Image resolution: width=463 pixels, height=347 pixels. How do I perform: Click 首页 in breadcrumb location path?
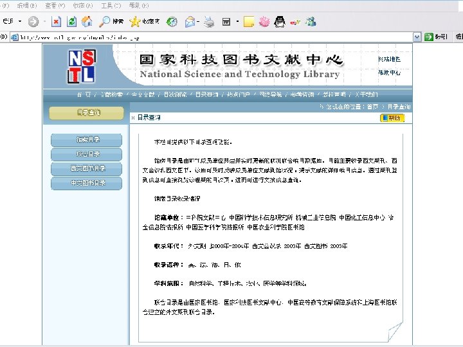point(372,107)
